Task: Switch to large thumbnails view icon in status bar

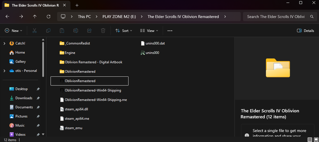Action: coord(316,139)
